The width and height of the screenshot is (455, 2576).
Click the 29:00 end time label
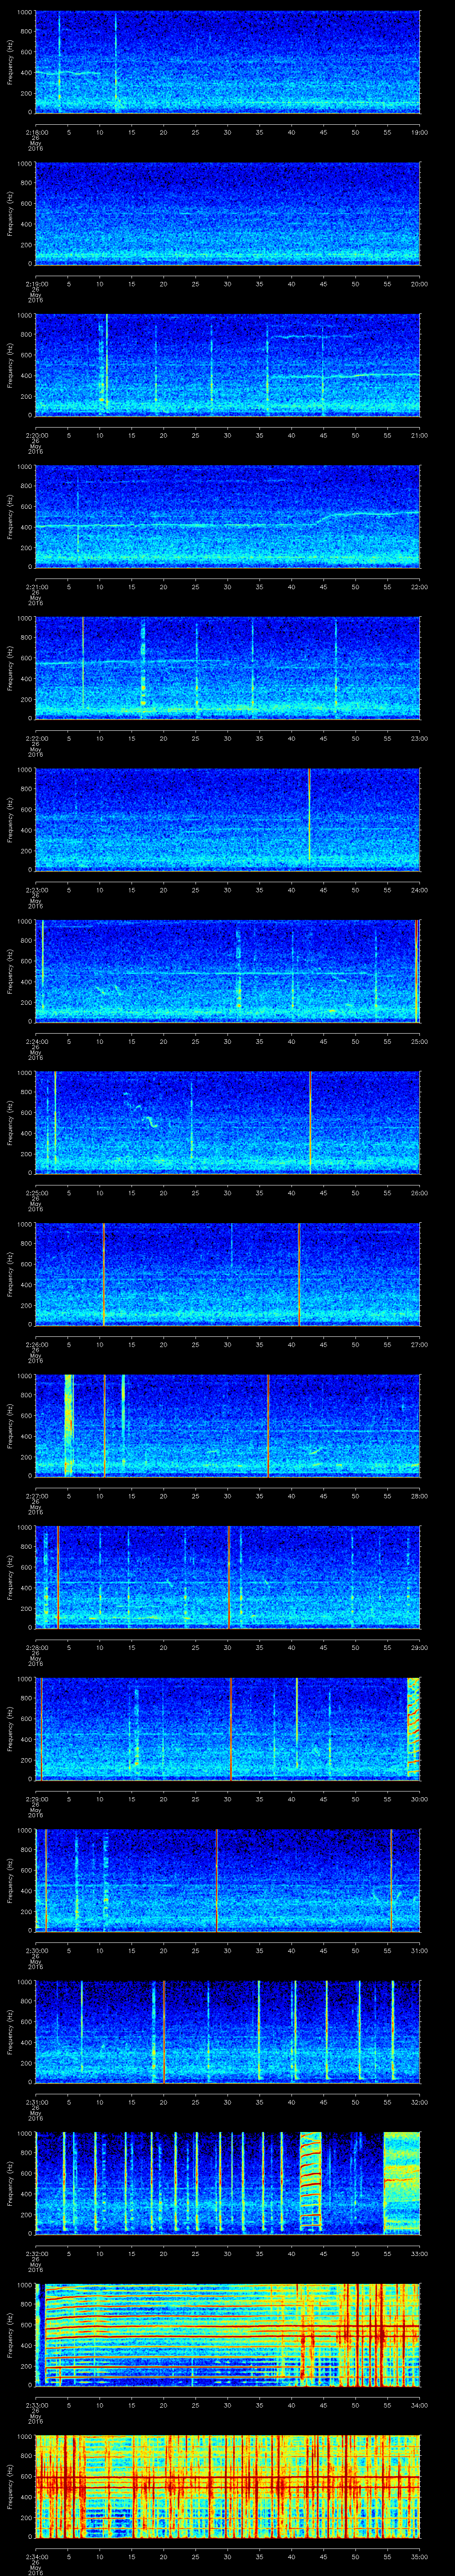(x=420, y=1647)
